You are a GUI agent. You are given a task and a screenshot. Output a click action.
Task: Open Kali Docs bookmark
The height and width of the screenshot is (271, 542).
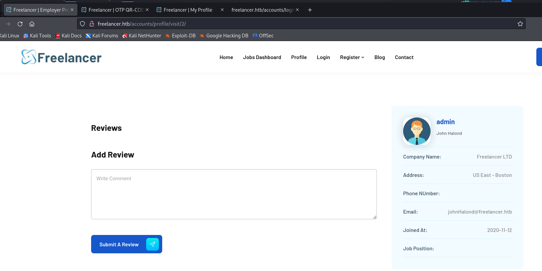[x=68, y=36]
